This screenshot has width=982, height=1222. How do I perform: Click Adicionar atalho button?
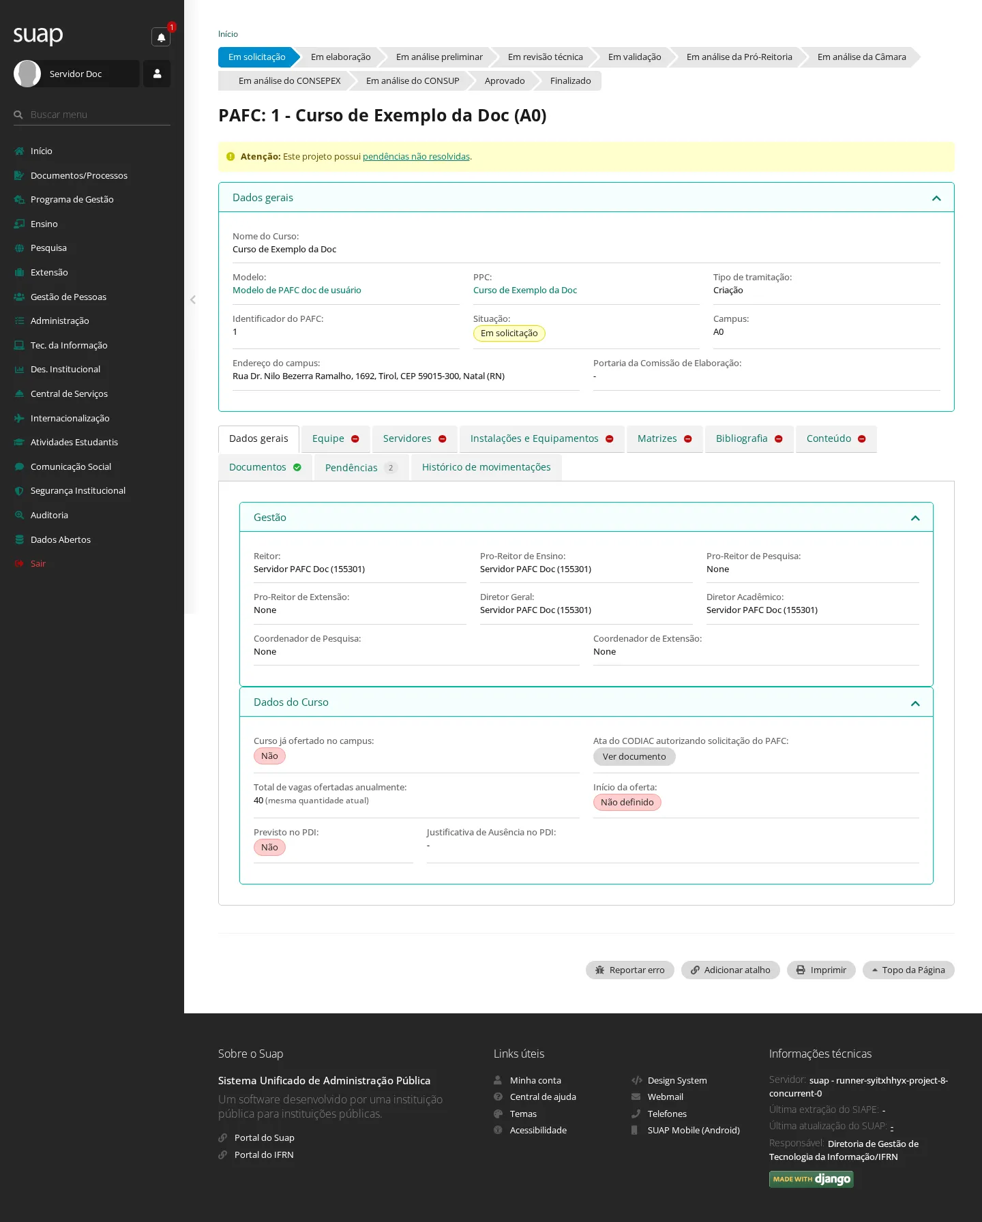click(730, 970)
